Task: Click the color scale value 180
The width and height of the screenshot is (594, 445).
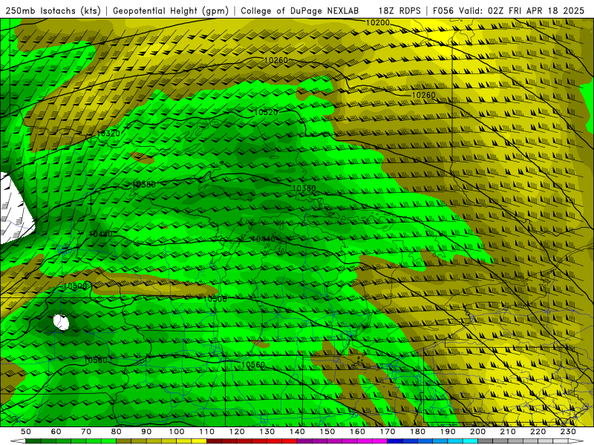Action: 417,432
